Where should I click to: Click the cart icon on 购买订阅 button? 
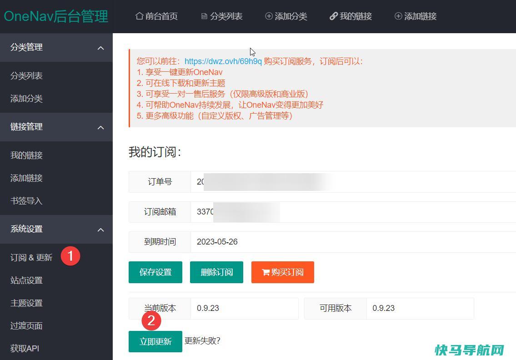[x=266, y=272]
